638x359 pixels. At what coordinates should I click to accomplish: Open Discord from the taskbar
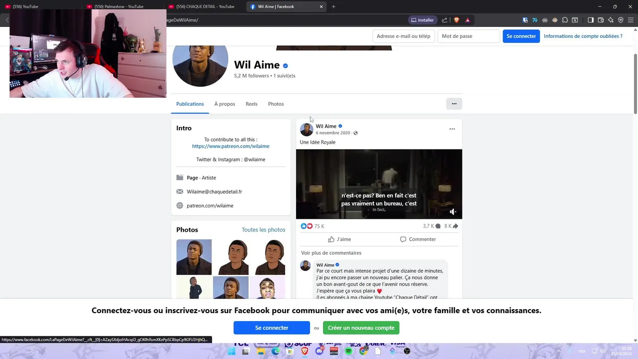(x=319, y=352)
